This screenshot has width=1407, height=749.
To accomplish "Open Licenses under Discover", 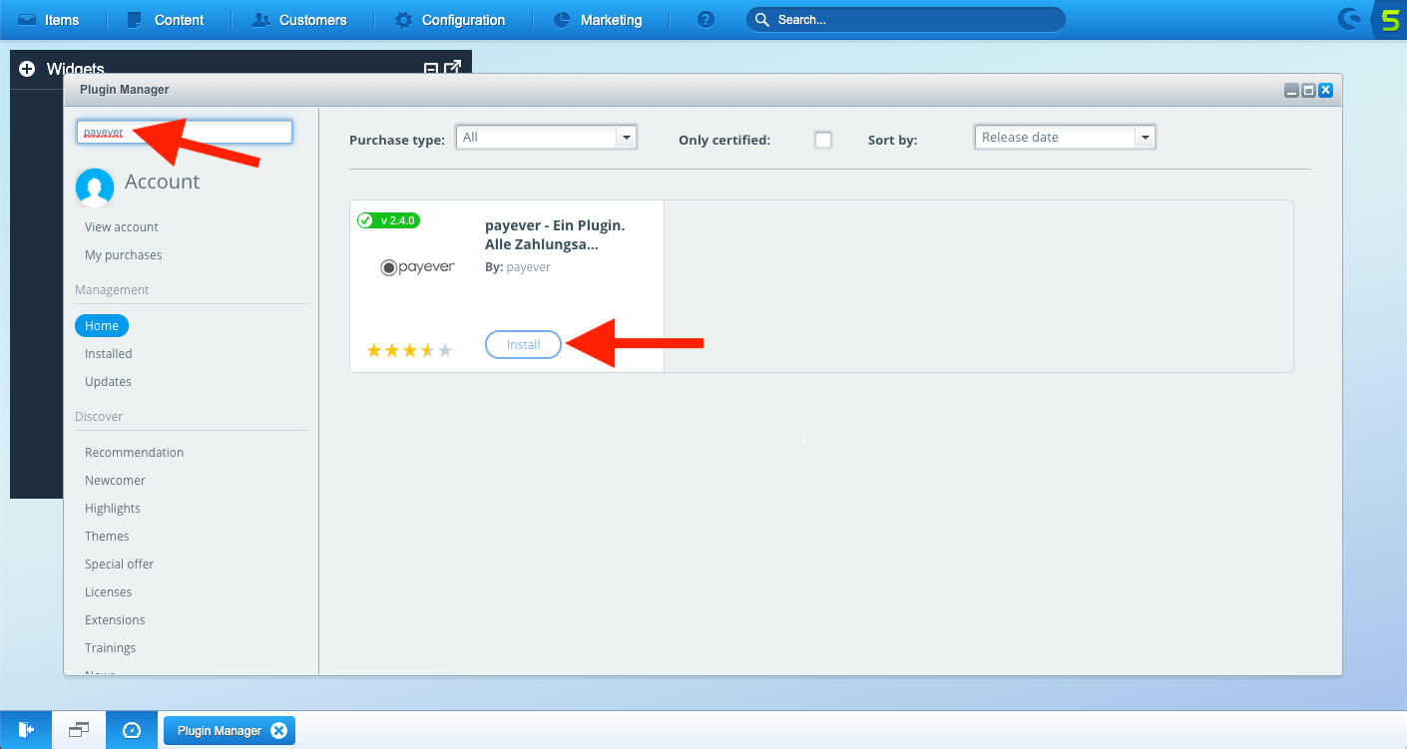I will 109,592.
